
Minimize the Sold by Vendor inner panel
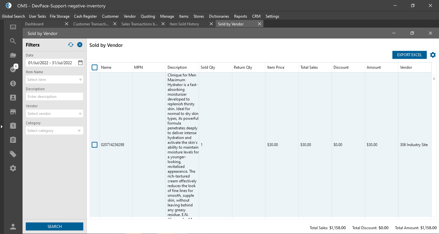tap(393, 33)
